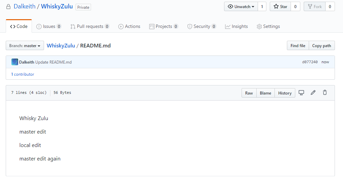Star the WhiskyZulu repository
This screenshot has width=343, height=184.
(x=280, y=7)
